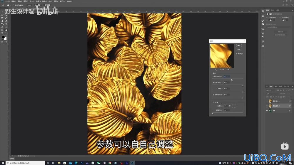This screenshot has height=165, width=294.
Task: Select the Pen tool
Action: click(x=2, y=27)
